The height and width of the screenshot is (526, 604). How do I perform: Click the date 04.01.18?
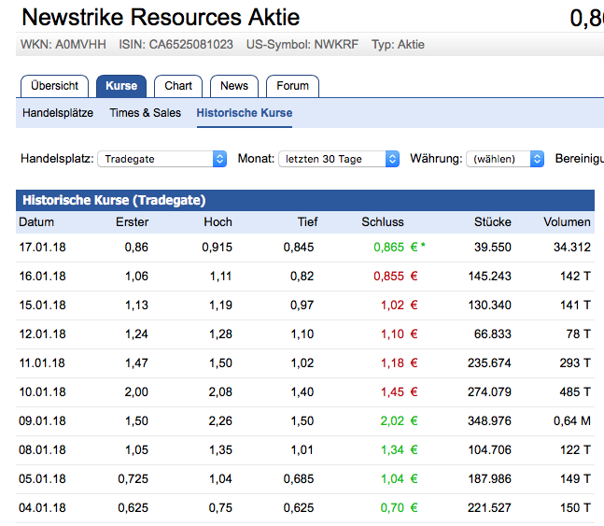(42, 507)
